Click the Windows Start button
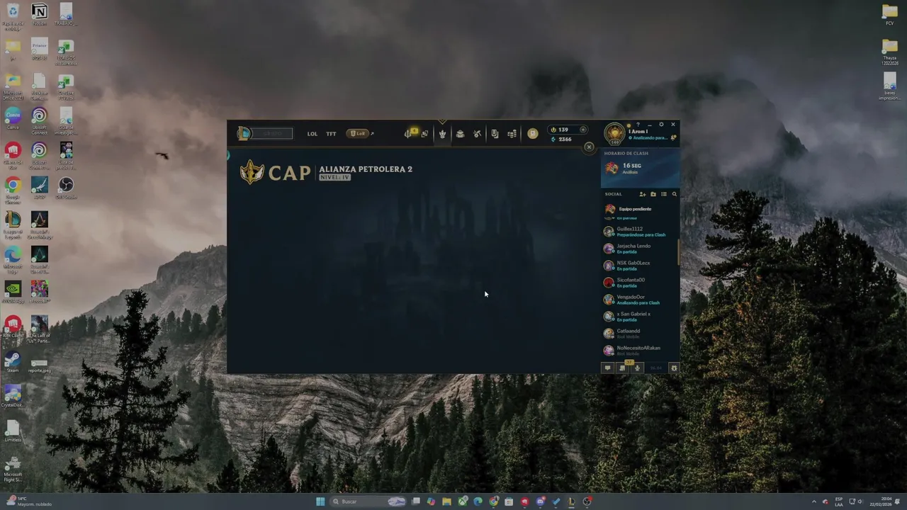The image size is (907, 510). tap(320, 501)
